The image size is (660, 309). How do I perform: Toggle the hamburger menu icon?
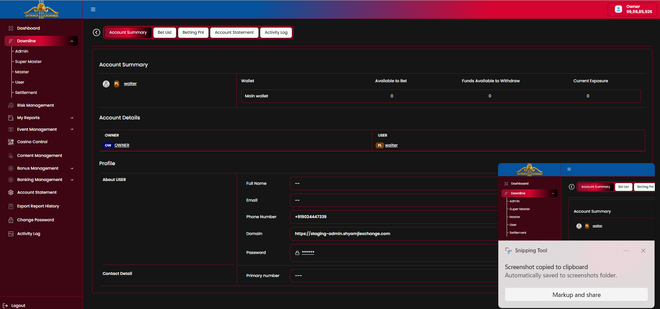[93, 9]
